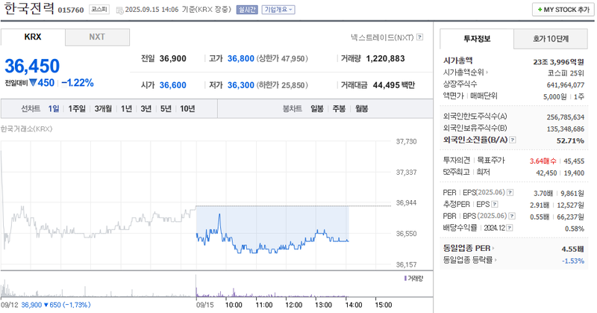Click the 시가 value 36,600

coord(173,85)
